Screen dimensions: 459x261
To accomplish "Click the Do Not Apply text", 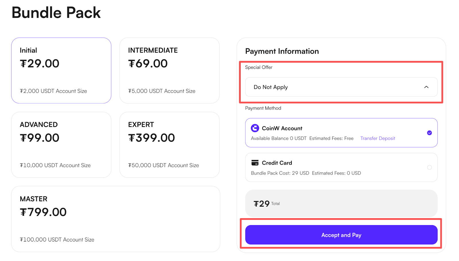I will (x=271, y=87).
